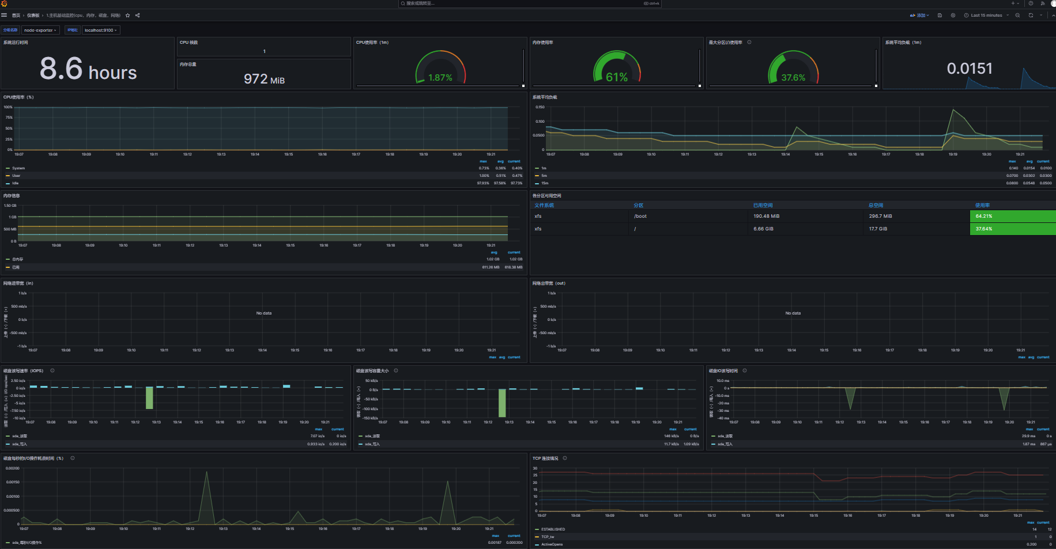Zoom out the time range with magnifier icon

1017,16
